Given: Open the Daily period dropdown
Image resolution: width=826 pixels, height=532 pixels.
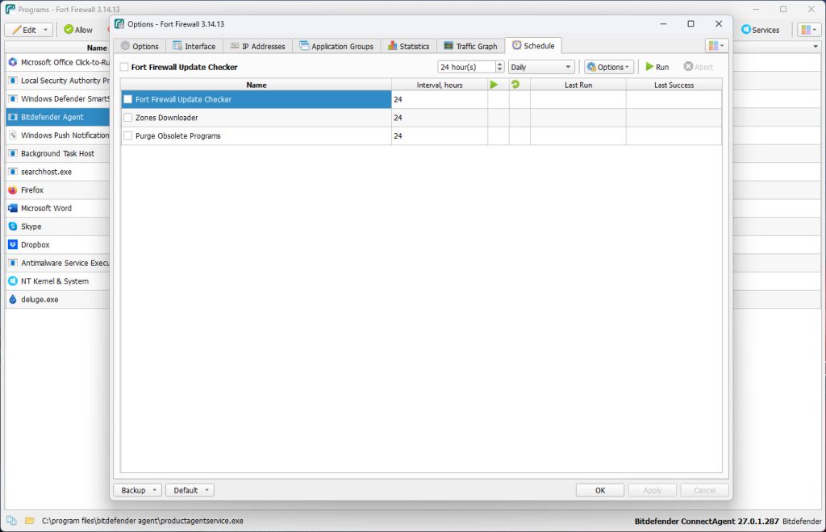Looking at the screenshot, I should [x=541, y=68].
